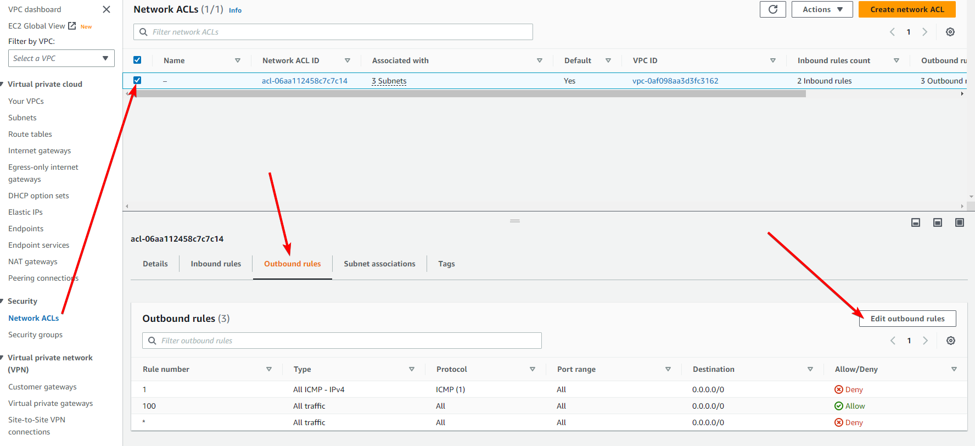Sort by Network ACL ID column arrow

[x=348, y=60]
